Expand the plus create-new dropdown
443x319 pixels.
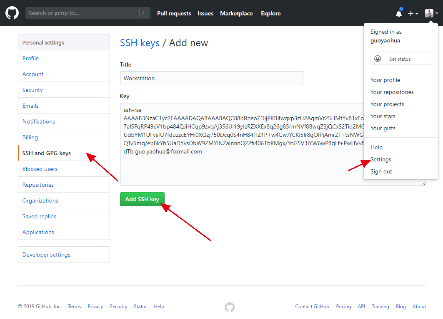click(413, 14)
